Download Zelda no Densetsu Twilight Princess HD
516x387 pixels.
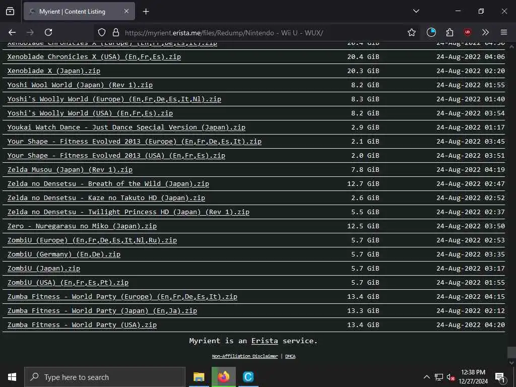(x=128, y=212)
